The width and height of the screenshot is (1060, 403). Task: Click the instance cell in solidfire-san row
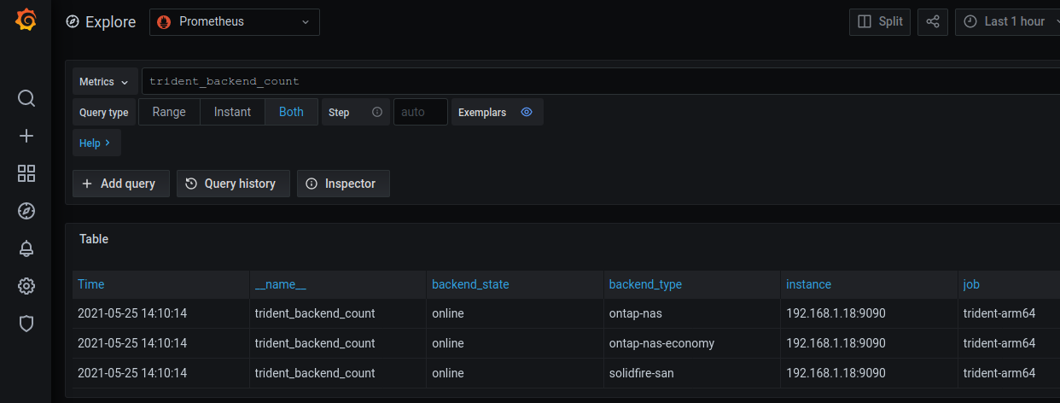[x=869, y=373]
